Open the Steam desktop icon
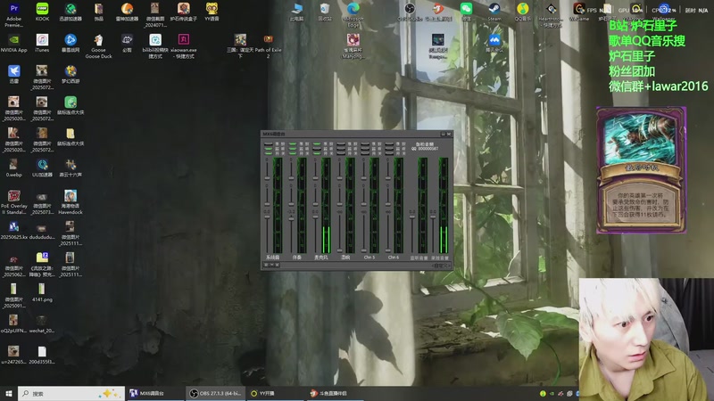Screen dimensions: 714x401 tap(494, 12)
